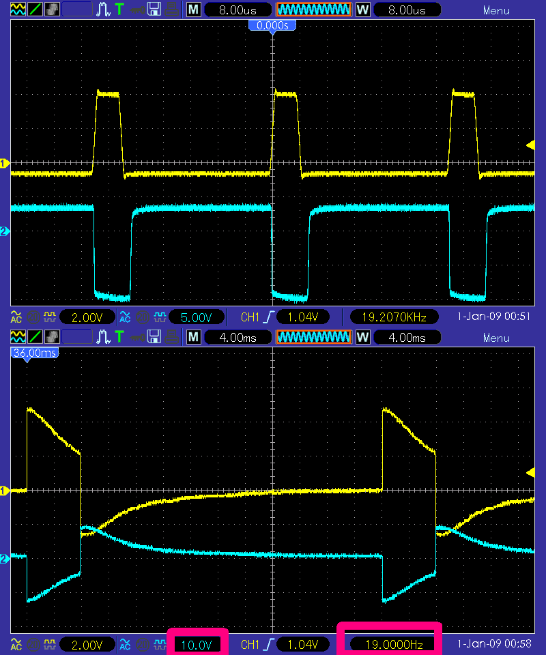The image size is (546, 655).
Task: Click the cyan channel 2 ground marker, 8.00us capture
Action: pyautogui.click(x=5, y=231)
